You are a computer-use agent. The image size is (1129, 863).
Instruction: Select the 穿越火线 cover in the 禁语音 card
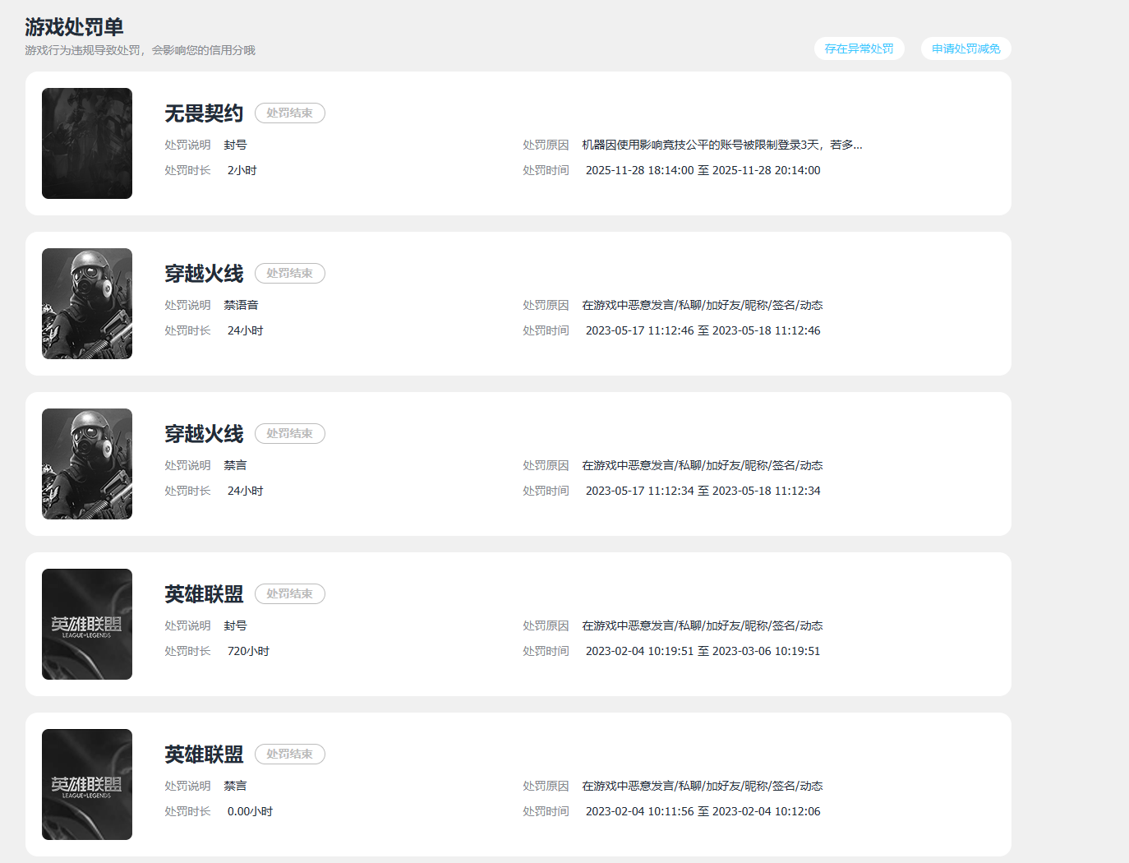(87, 303)
